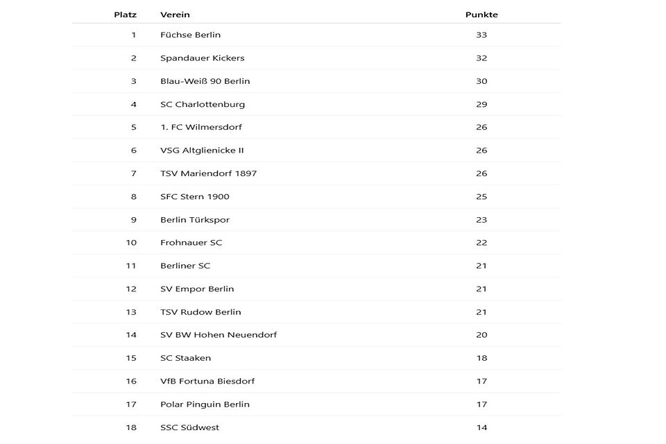Click the SC Staaken team name

[x=185, y=358]
